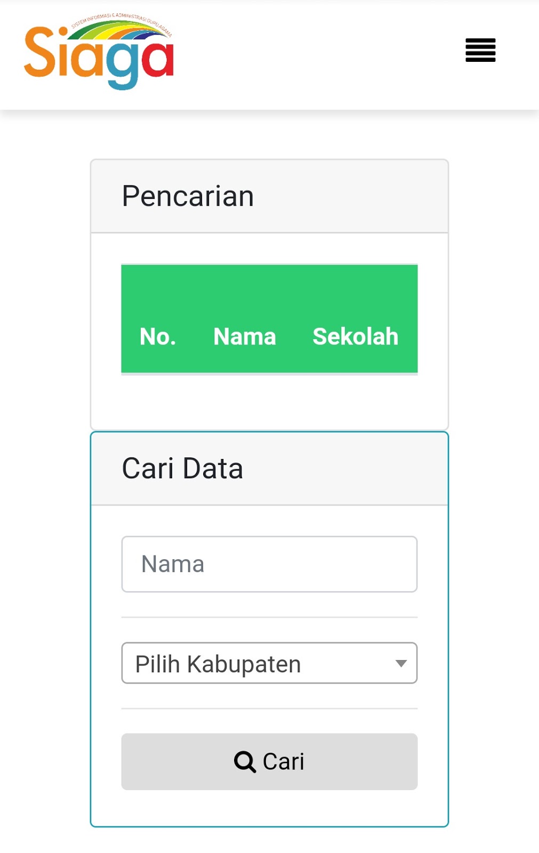Screen dimensions: 539x853
Task: Open the district selection dropdown
Action: point(269,663)
